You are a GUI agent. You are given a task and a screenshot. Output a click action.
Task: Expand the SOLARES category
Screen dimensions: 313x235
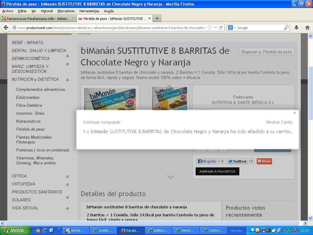[68, 197]
